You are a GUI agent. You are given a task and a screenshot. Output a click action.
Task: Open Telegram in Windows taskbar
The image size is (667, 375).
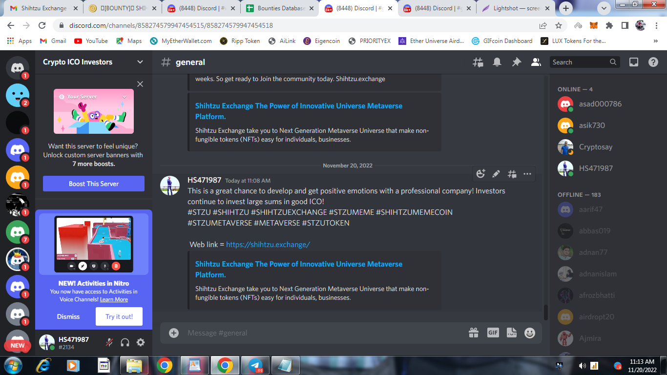(255, 365)
